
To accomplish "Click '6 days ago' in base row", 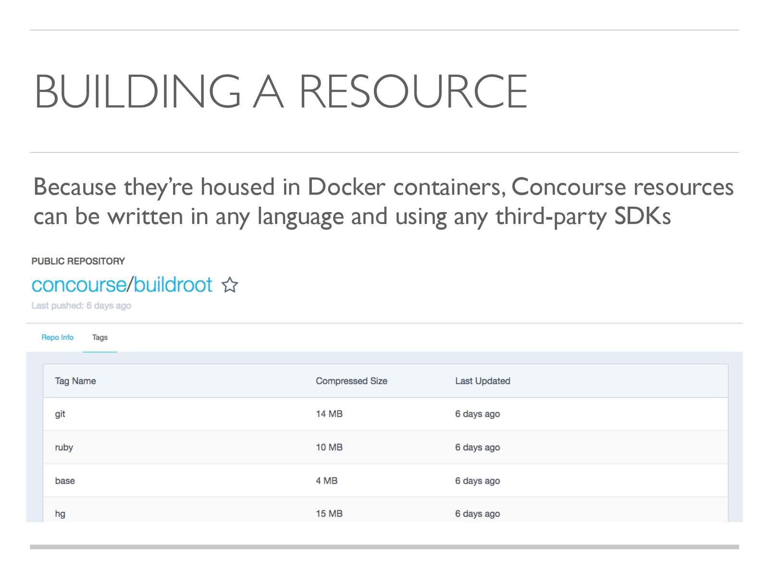I will 478,481.
